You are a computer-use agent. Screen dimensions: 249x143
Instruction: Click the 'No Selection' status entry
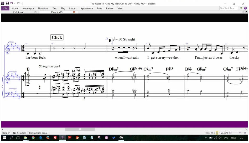(20, 133)
